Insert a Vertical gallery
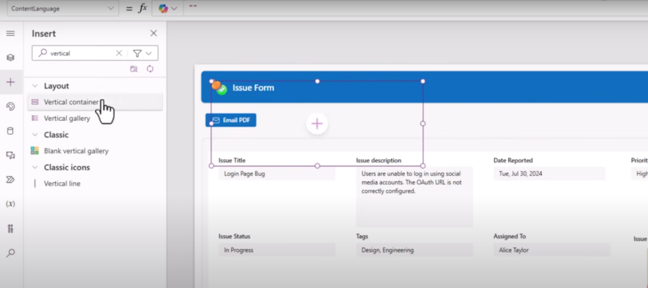 [95, 118]
